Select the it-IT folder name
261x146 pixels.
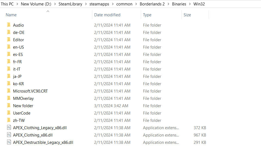click(x=17, y=69)
